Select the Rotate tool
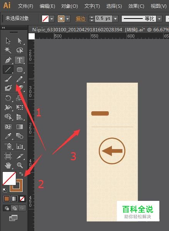 (x=8, y=98)
